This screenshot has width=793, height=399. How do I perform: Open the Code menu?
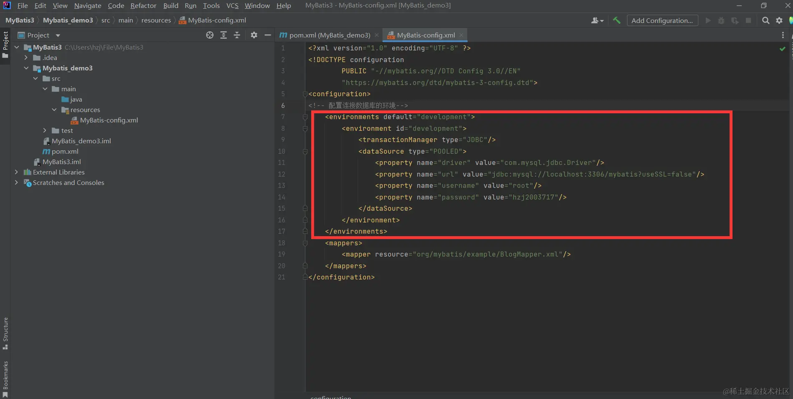116,5
